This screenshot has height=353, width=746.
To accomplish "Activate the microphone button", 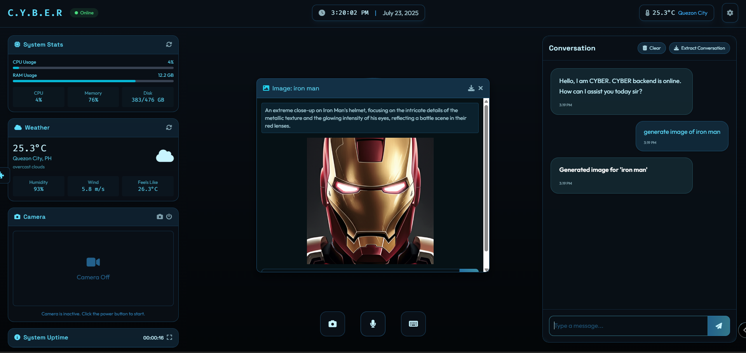I will tap(373, 324).
